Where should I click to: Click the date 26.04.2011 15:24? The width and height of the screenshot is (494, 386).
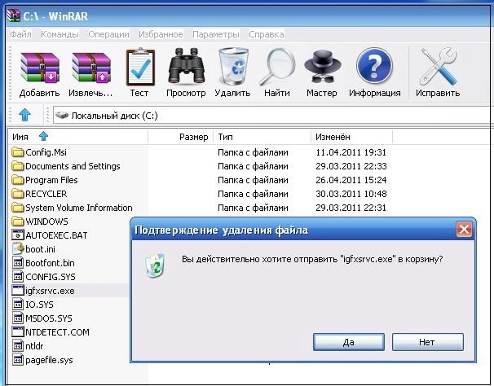[x=351, y=180]
